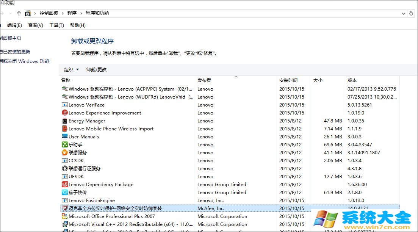
Task: Click the 联想服务 program icon
Action: (64, 152)
